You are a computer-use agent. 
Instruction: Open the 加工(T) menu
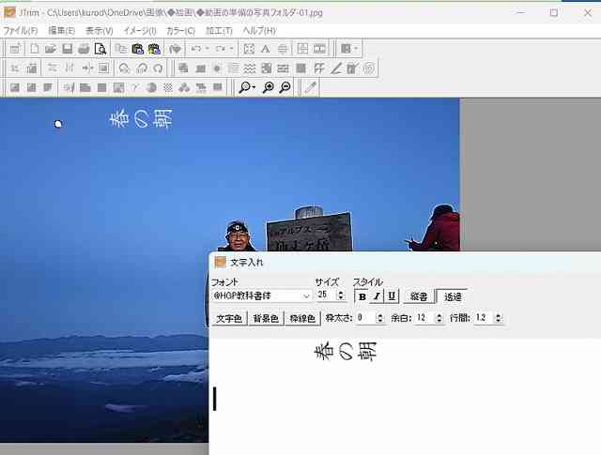219,31
